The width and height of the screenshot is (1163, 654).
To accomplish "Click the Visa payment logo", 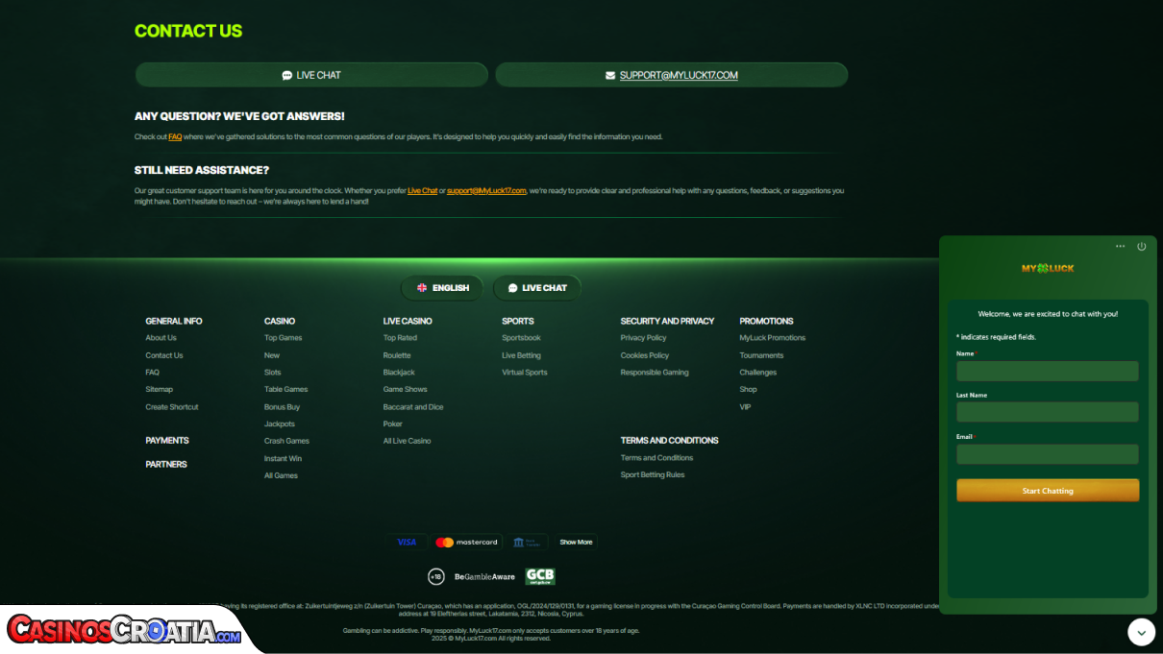I will [x=408, y=543].
